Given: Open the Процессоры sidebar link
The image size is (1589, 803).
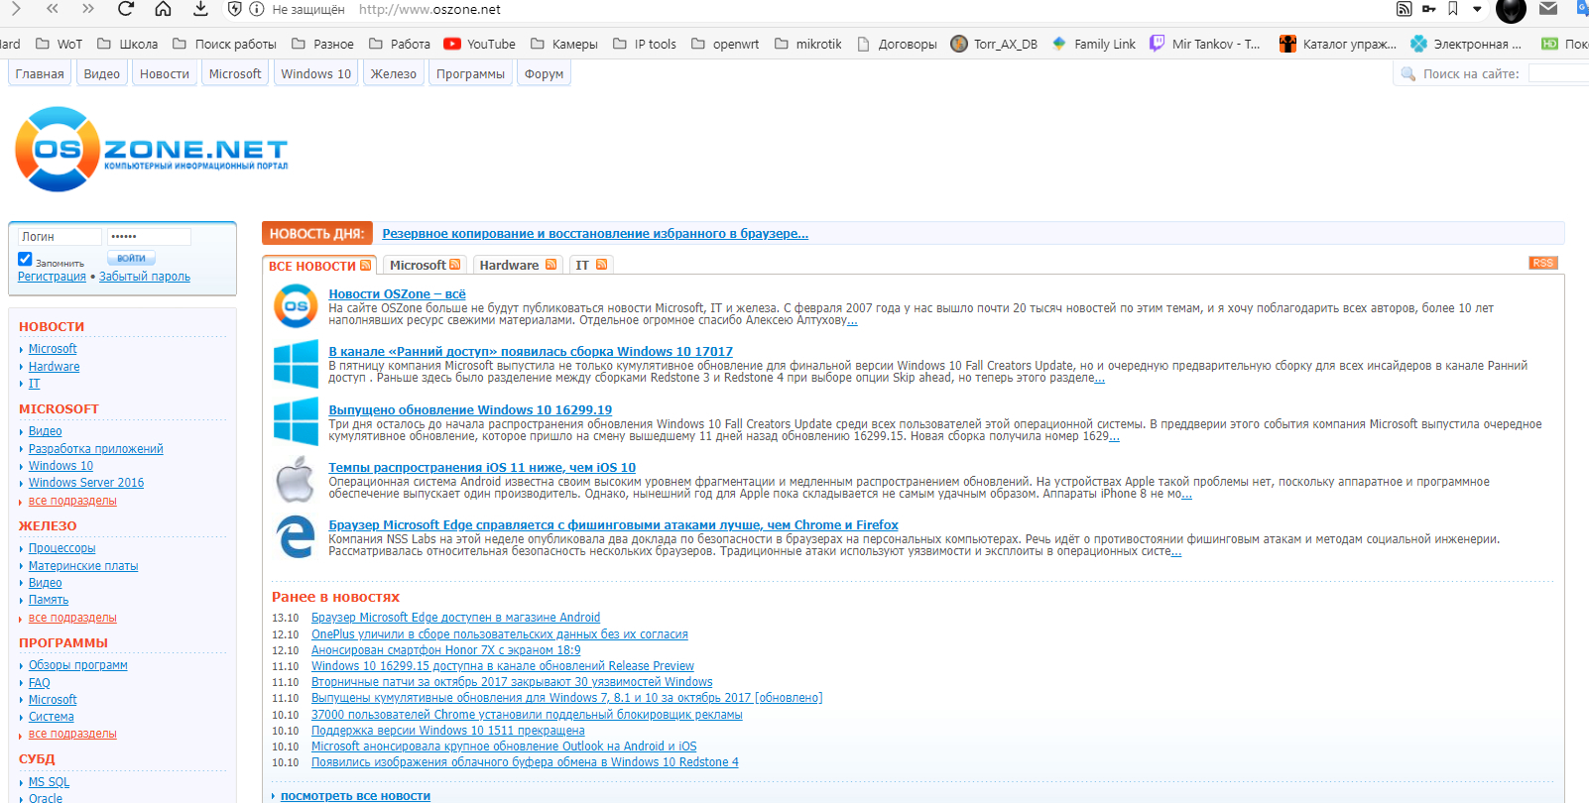Looking at the screenshot, I should tap(62, 548).
